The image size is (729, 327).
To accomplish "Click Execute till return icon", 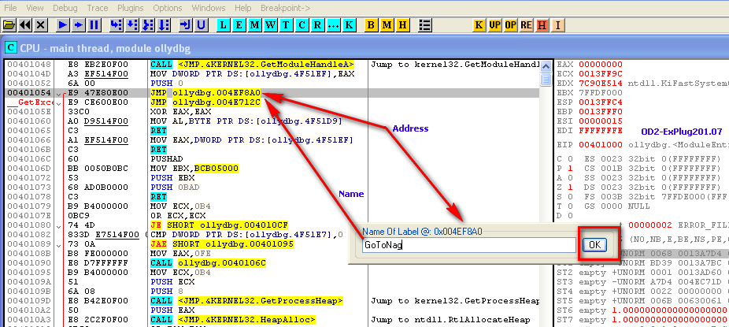I will click(185, 25).
